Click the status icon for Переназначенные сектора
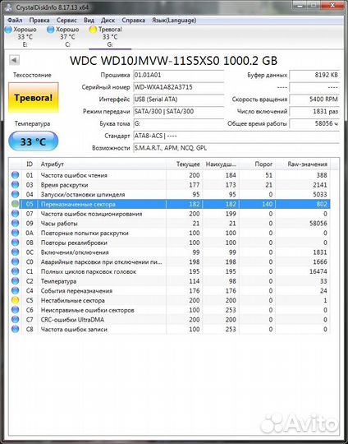Image resolution: width=348 pixels, height=444 pixels. pyautogui.click(x=16, y=204)
